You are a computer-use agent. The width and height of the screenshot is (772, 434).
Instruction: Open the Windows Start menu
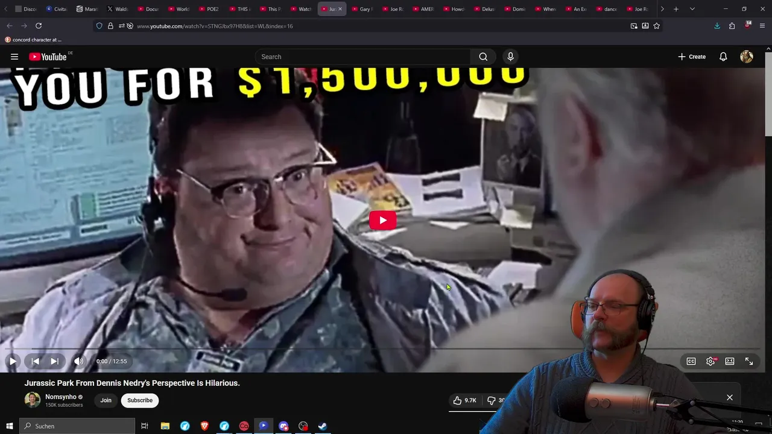point(9,426)
